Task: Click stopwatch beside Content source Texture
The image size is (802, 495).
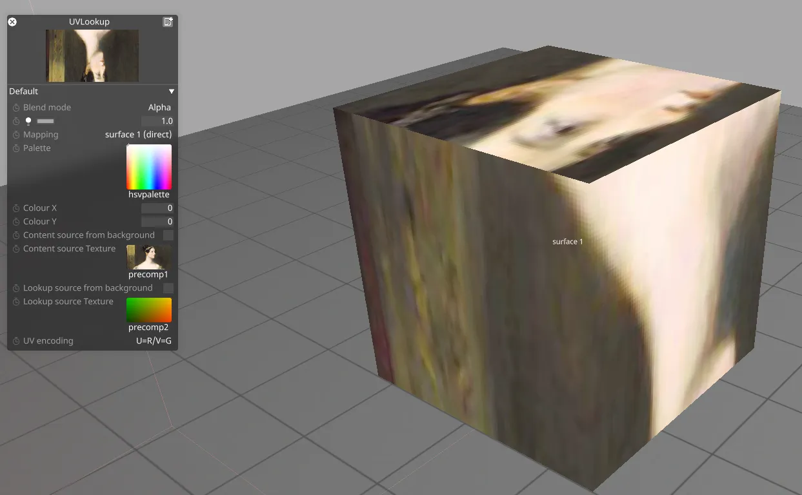Action: coord(16,249)
